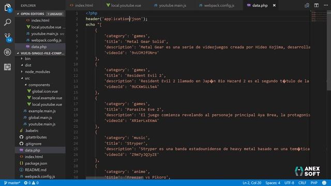
Task: Open youtube.main.js in src folder
Action: [42, 124]
